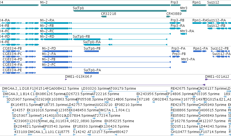Select the Mtr3-PA protein label
Image resolution: width=231 pixels, height=136 pixels.
[x=188, y=59]
